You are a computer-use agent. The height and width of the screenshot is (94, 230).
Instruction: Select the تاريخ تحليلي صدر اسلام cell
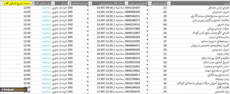point(198,62)
